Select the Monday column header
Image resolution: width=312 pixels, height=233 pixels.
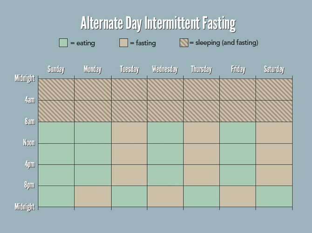93,69
